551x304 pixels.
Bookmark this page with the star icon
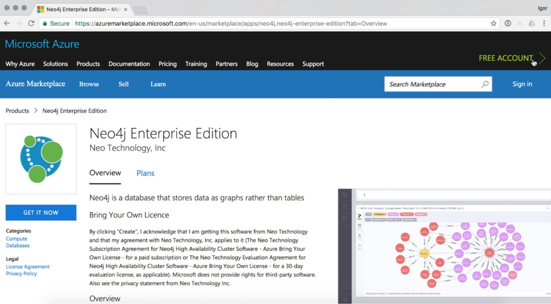pyautogui.click(x=493, y=24)
